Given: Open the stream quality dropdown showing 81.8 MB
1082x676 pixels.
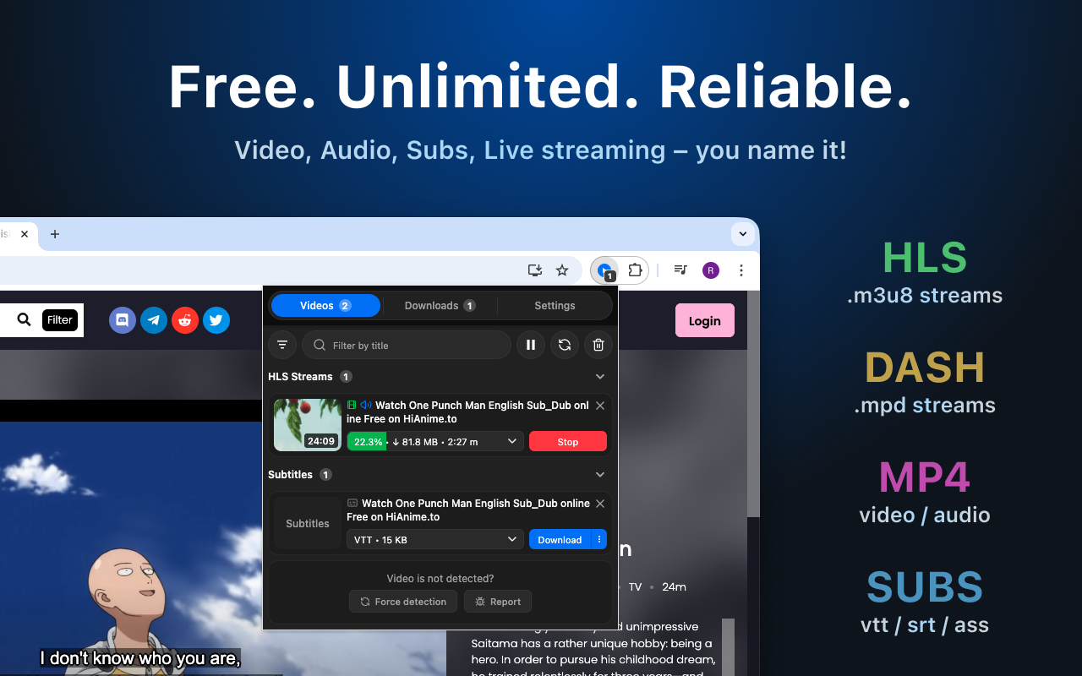Looking at the screenshot, I should [x=435, y=441].
